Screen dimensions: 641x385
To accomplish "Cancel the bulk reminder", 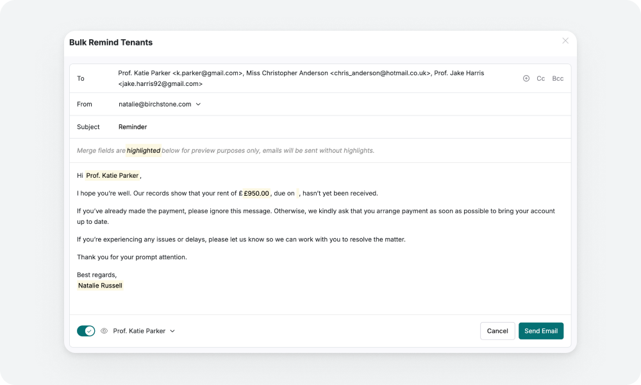I will click(x=497, y=330).
